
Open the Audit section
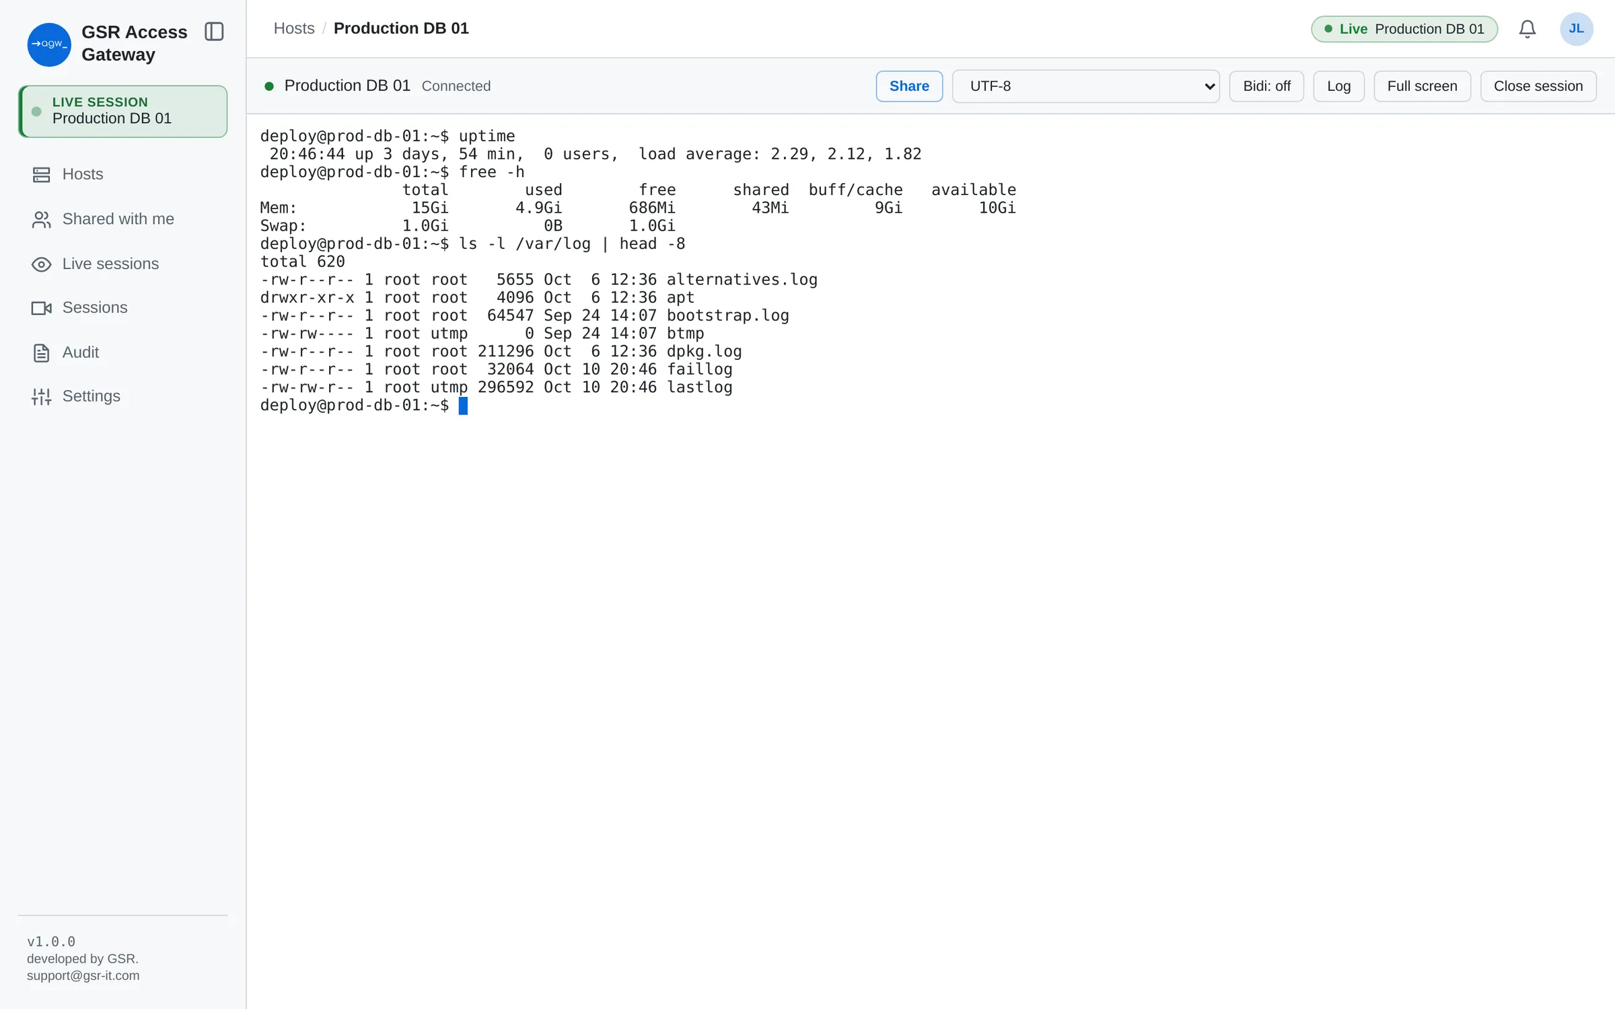[122, 352]
